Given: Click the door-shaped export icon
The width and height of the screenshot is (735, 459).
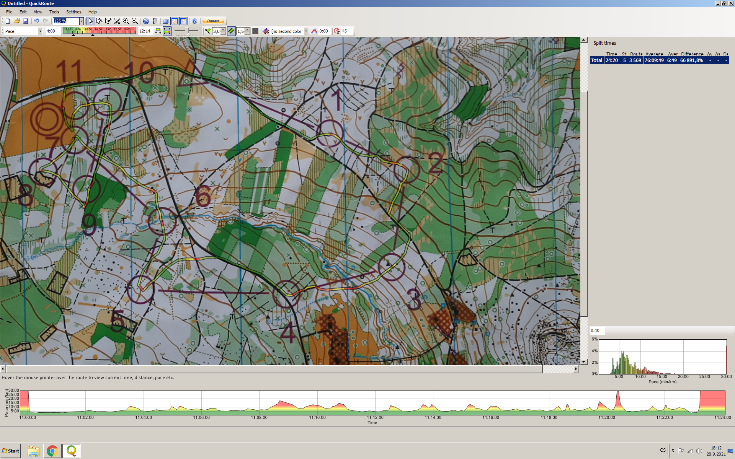Looking at the screenshot, I should coord(154,21).
